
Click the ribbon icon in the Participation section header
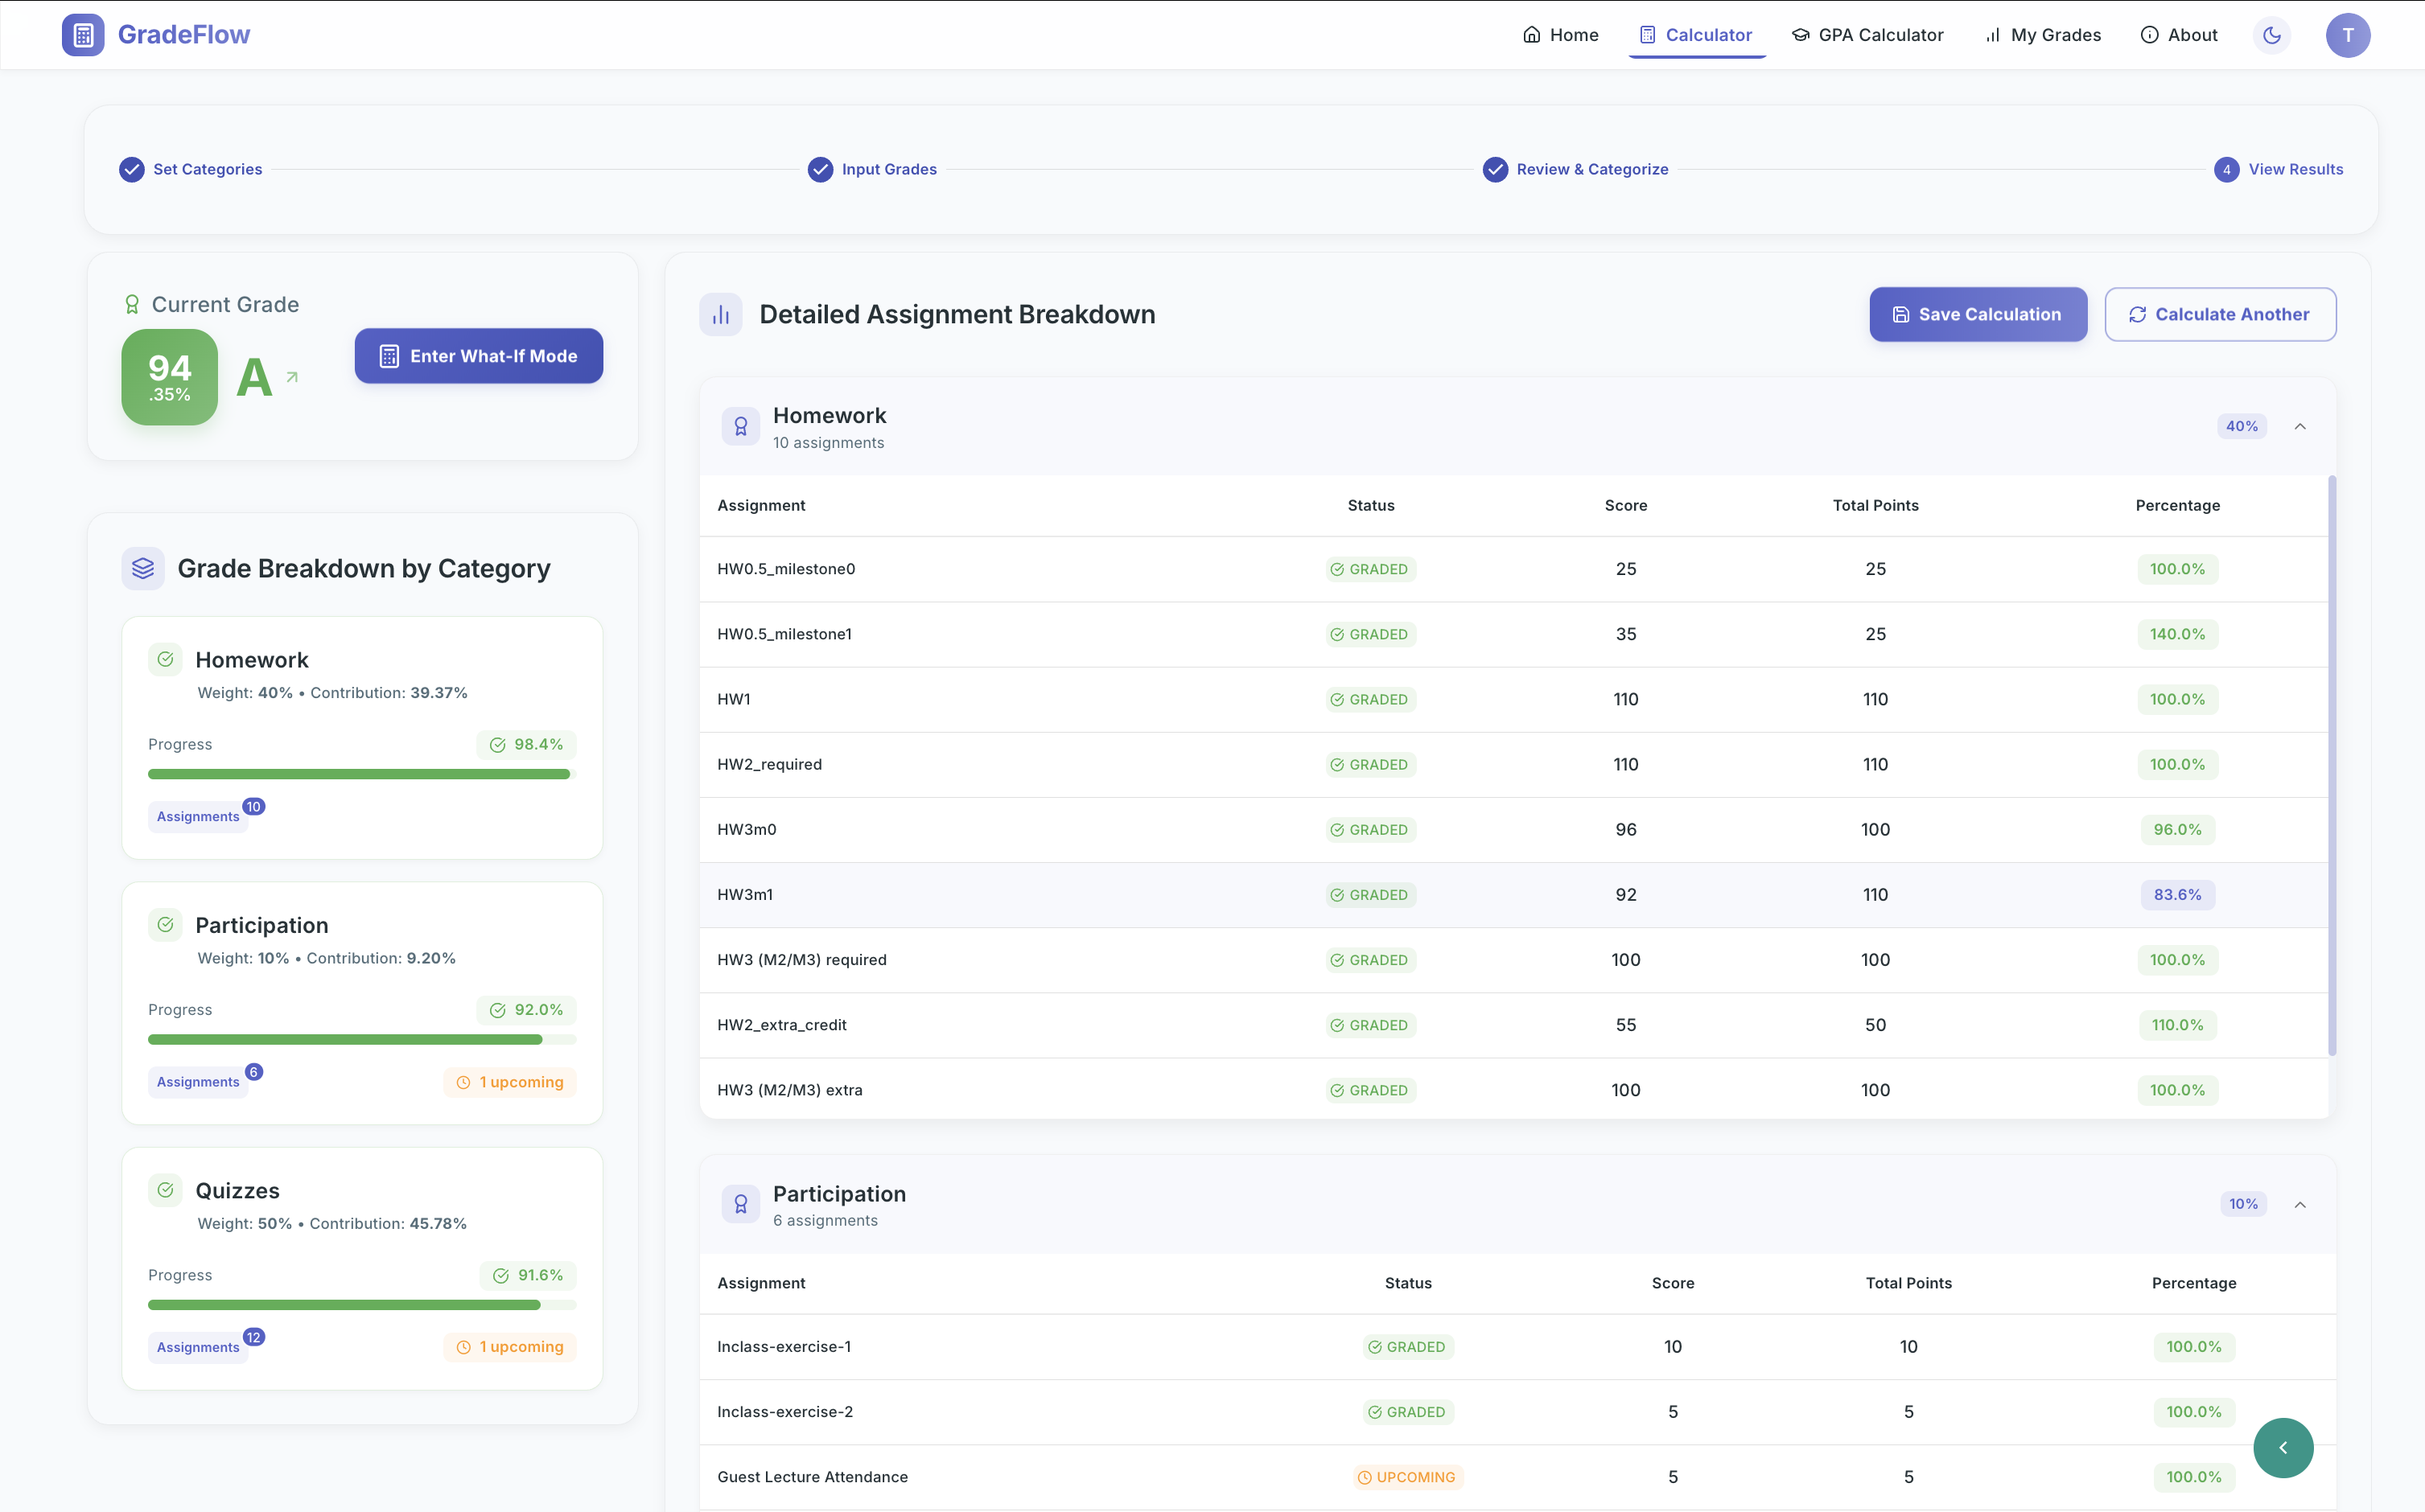point(740,1204)
